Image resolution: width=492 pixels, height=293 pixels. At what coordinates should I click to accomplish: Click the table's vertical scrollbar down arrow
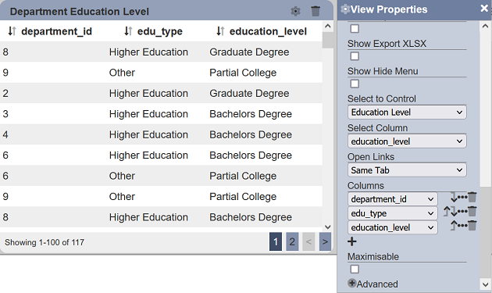tap(327, 227)
